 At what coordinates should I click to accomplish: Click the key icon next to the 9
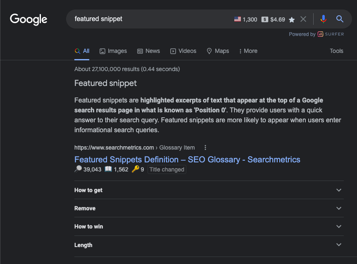(136, 169)
